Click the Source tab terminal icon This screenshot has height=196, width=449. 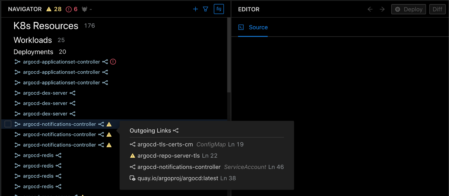[241, 27]
